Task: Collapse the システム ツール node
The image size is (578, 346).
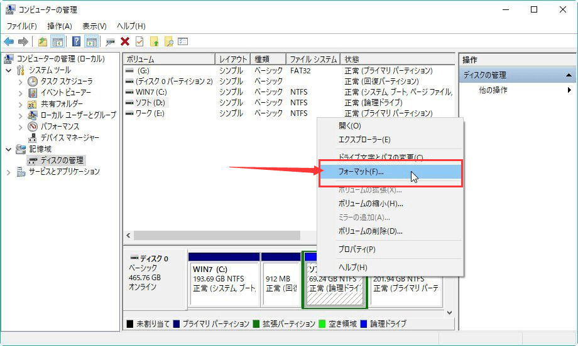Action: [9, 70]
